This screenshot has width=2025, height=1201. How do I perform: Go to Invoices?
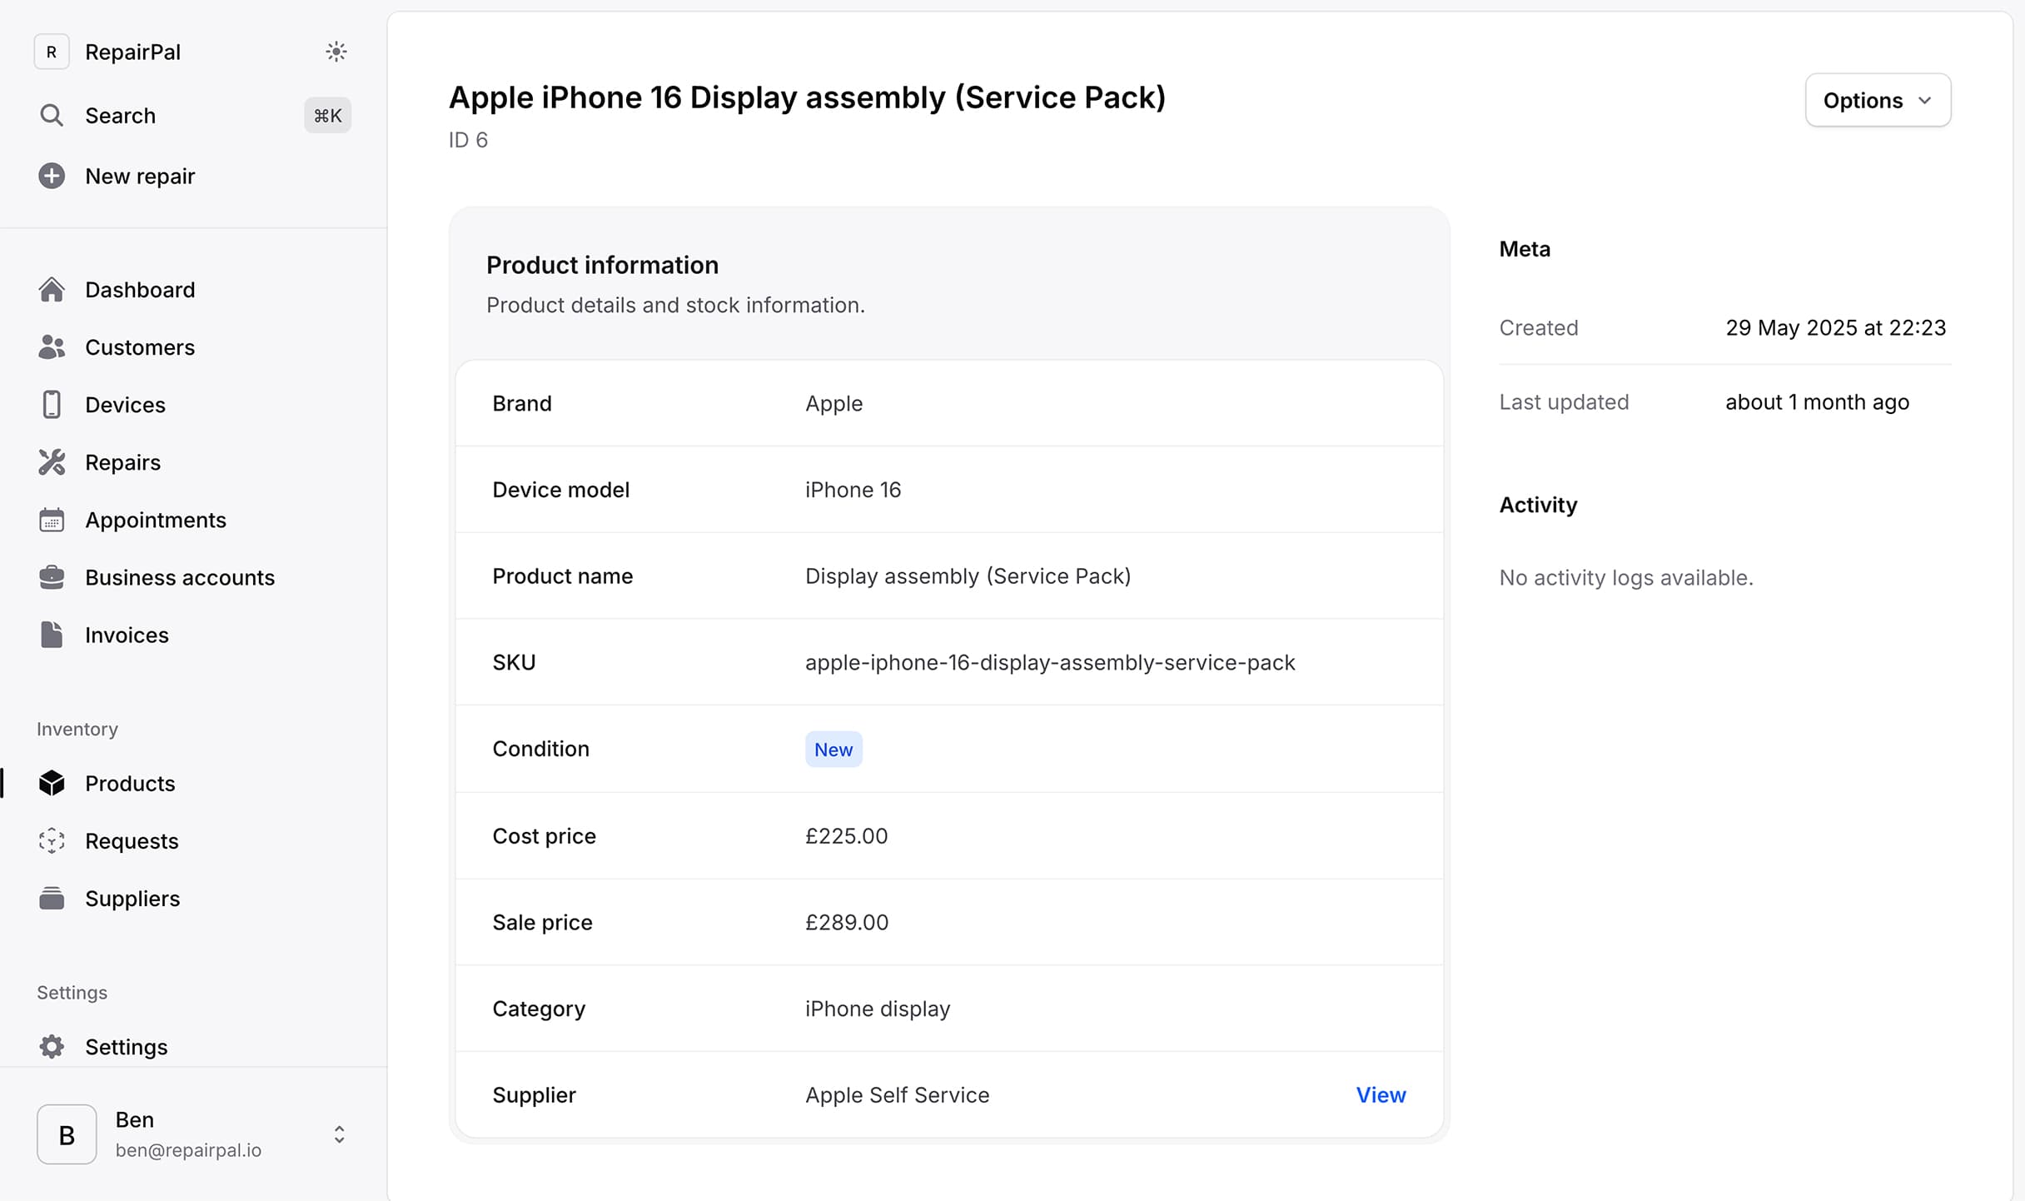click(x=127, y=634)
